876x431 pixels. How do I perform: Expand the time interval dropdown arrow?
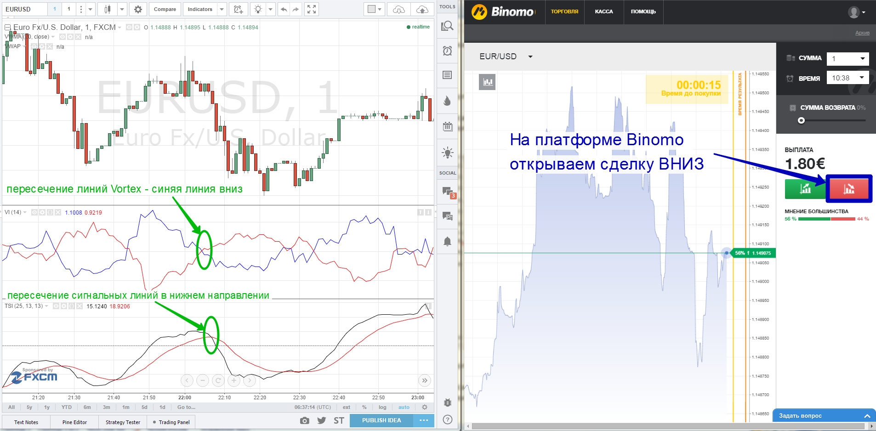tap(90, 9)
